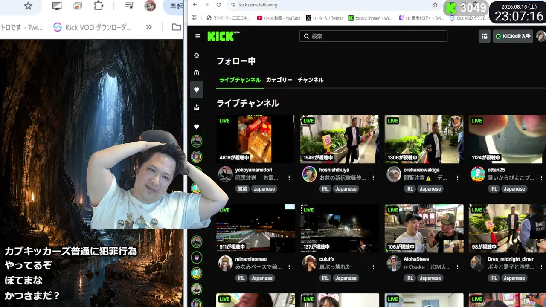Viewport: 546px width, 307px height.
Task: Open Dres_midnight_diner live thumbnail with 98 viewers
Action: click(507, 228)
